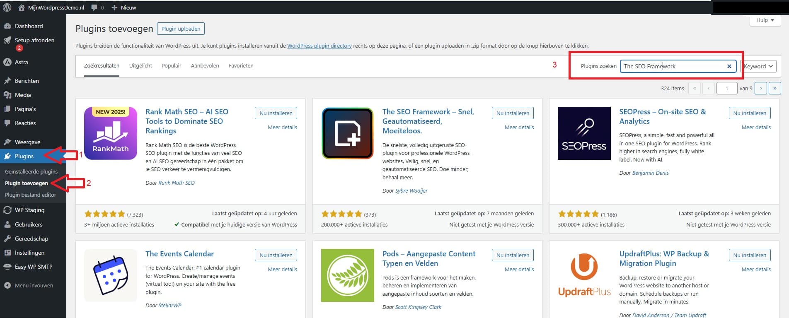The width and height of the screenshot is (789, 323).
Task: Click the current page number field
Action: coord(727,88)
